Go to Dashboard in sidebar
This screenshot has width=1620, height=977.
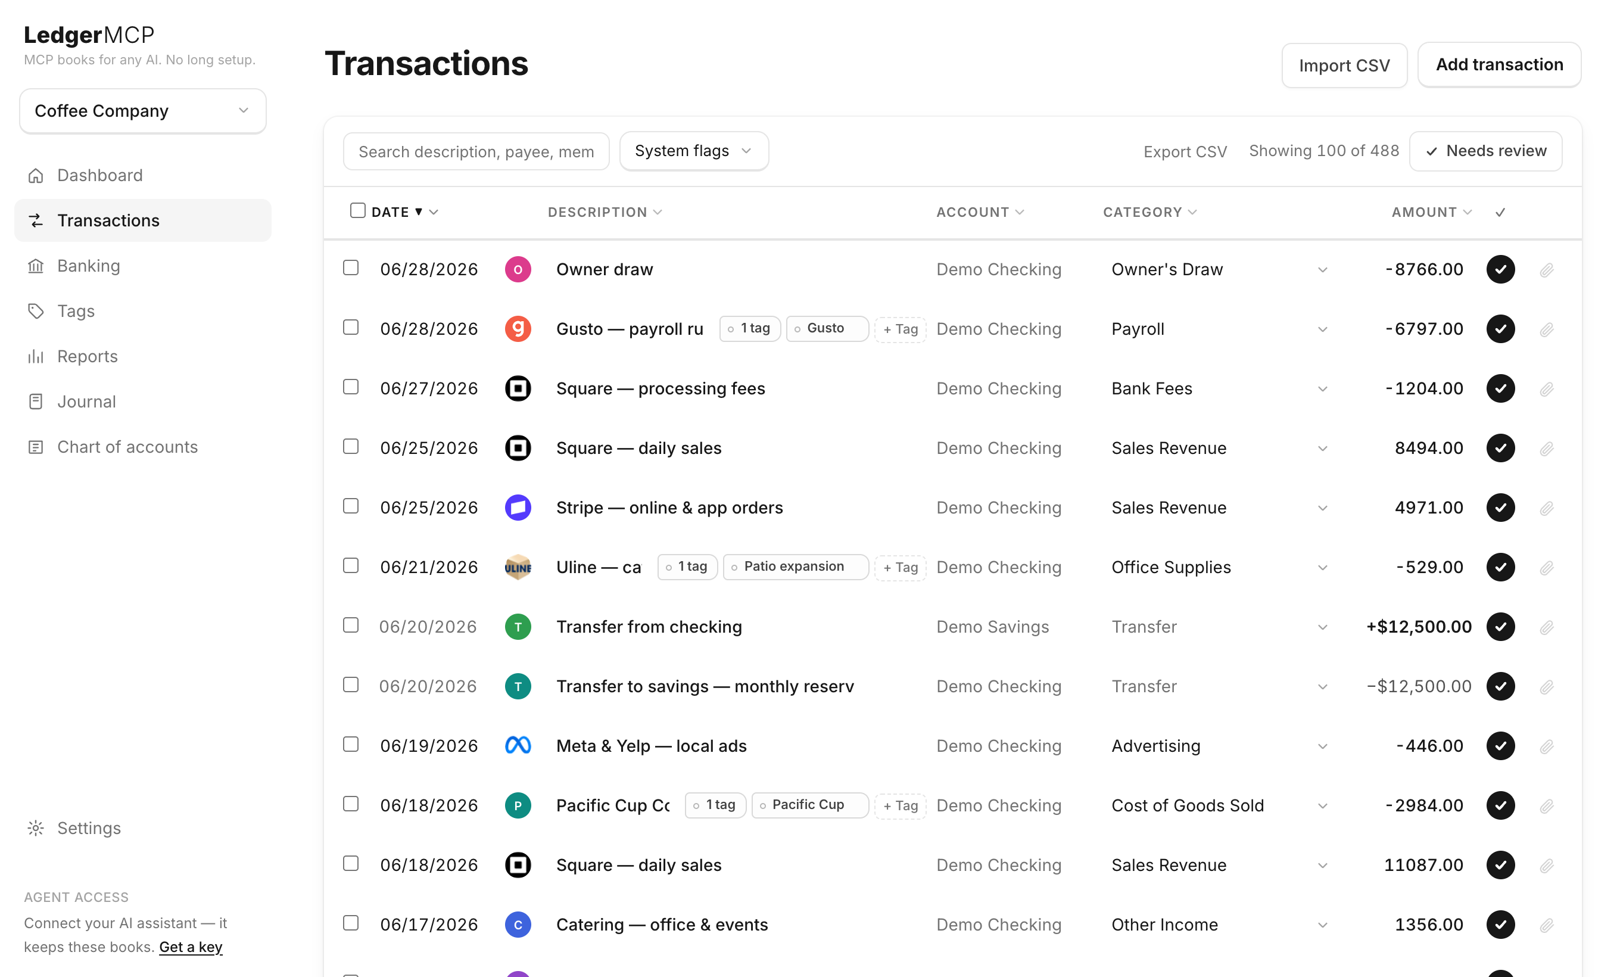[143, 175]
